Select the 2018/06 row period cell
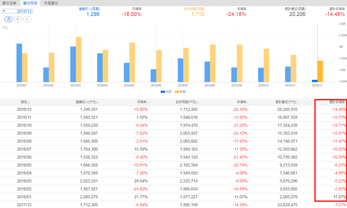This screenshot has height=208, width=347. 24,157
